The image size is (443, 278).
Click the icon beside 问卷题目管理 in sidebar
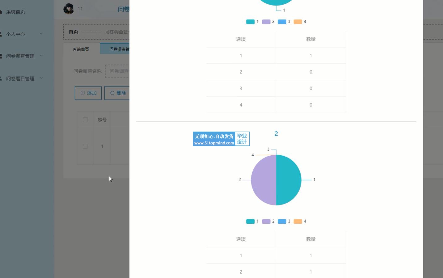[1, 78]
